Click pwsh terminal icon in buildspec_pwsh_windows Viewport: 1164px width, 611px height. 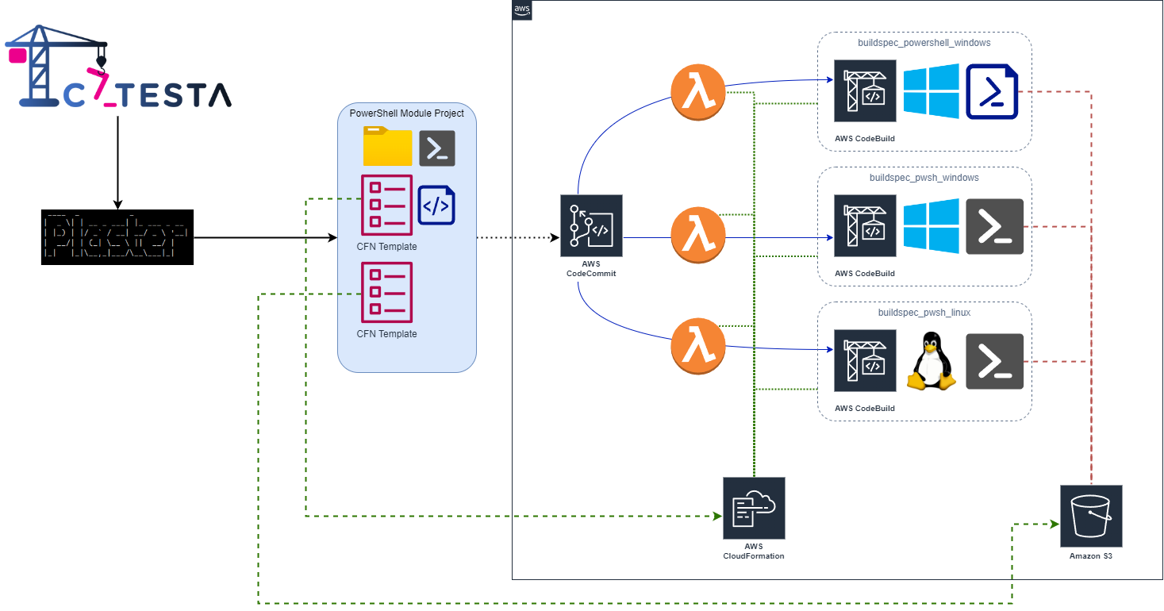[994, 226]
